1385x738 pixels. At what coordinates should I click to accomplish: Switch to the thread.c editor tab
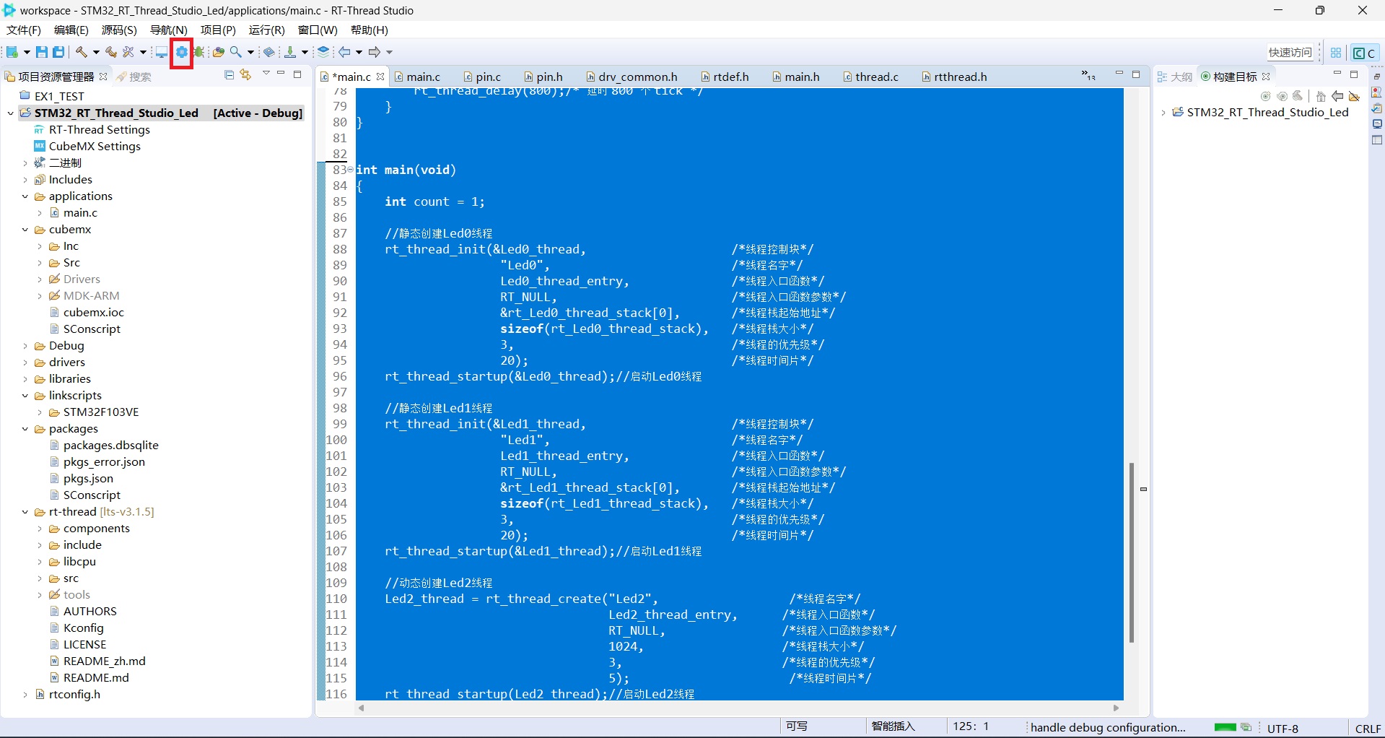870,77
